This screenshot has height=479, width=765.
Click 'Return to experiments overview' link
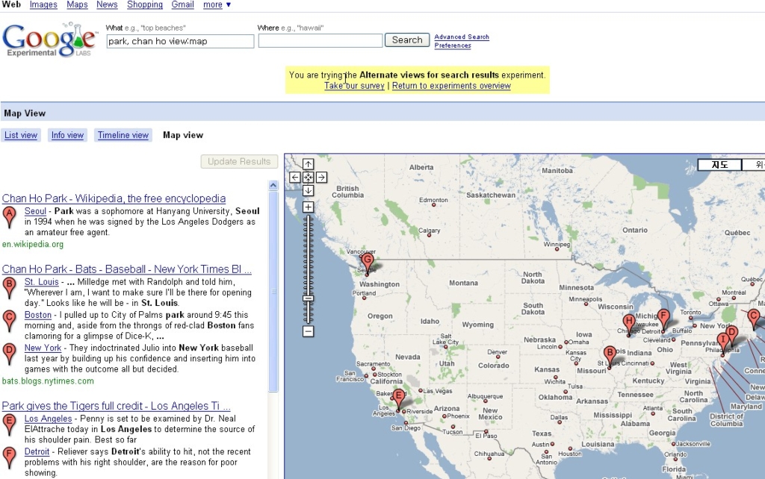pos(451,86)
